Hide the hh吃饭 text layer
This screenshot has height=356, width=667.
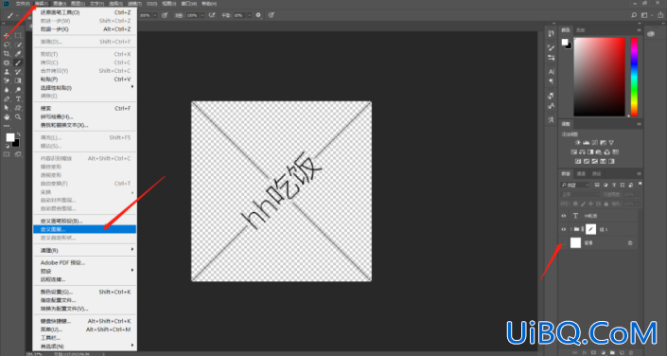coord(564,216)
